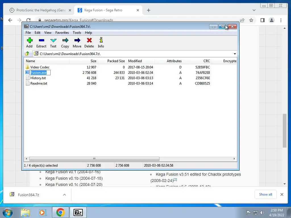Select the CRC value 74AF82E8
The image size is (291, 218).
click(203, 72)
